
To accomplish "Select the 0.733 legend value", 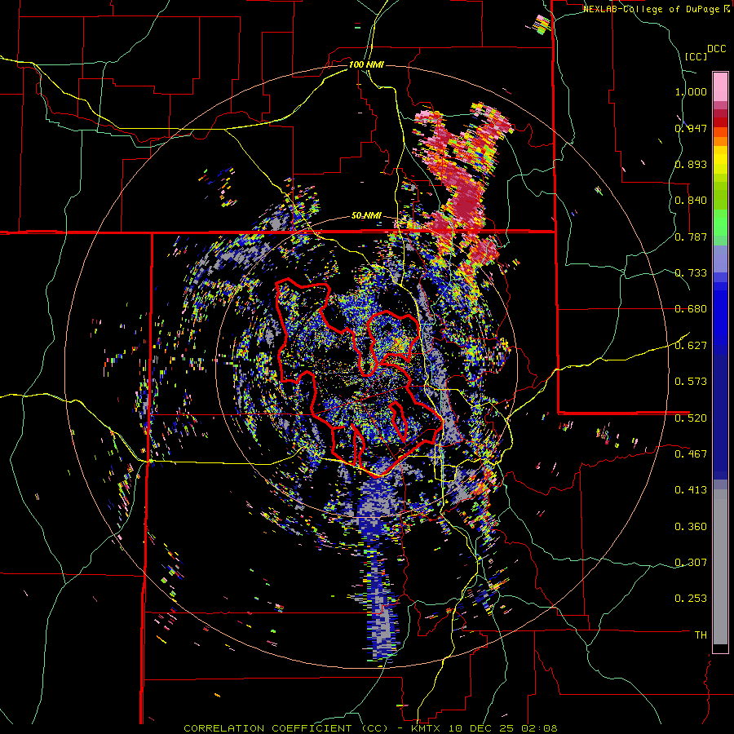I will 691,273.
